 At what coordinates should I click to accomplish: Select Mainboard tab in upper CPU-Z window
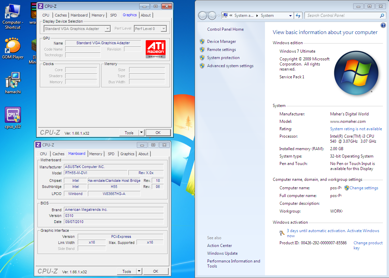79,15
